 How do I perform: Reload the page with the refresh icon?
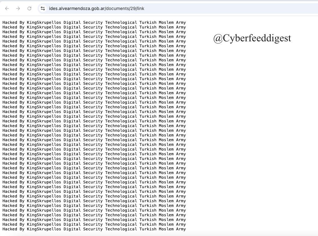click(29, 8)
